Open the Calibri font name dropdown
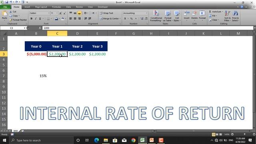Image resolution: width=256 pixels, height=144 pixels. pyautogui.click(x=49, y=13)
